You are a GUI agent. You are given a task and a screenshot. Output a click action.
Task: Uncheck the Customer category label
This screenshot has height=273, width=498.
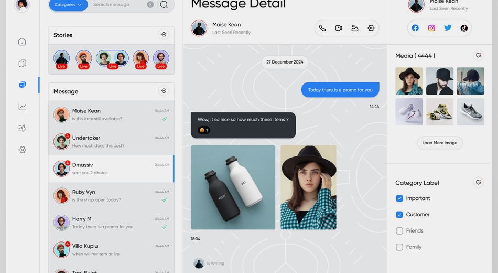(399, 215)
